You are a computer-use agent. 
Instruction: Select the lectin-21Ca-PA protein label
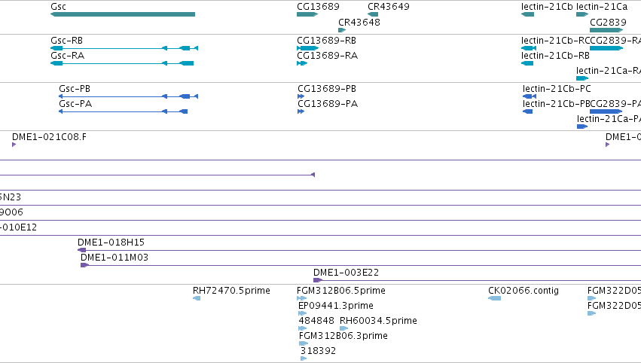(x=609, y=119)
